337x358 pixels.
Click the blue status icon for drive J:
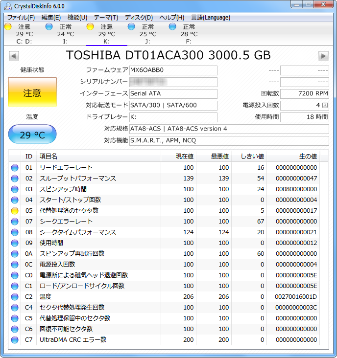tap(131, 27)
